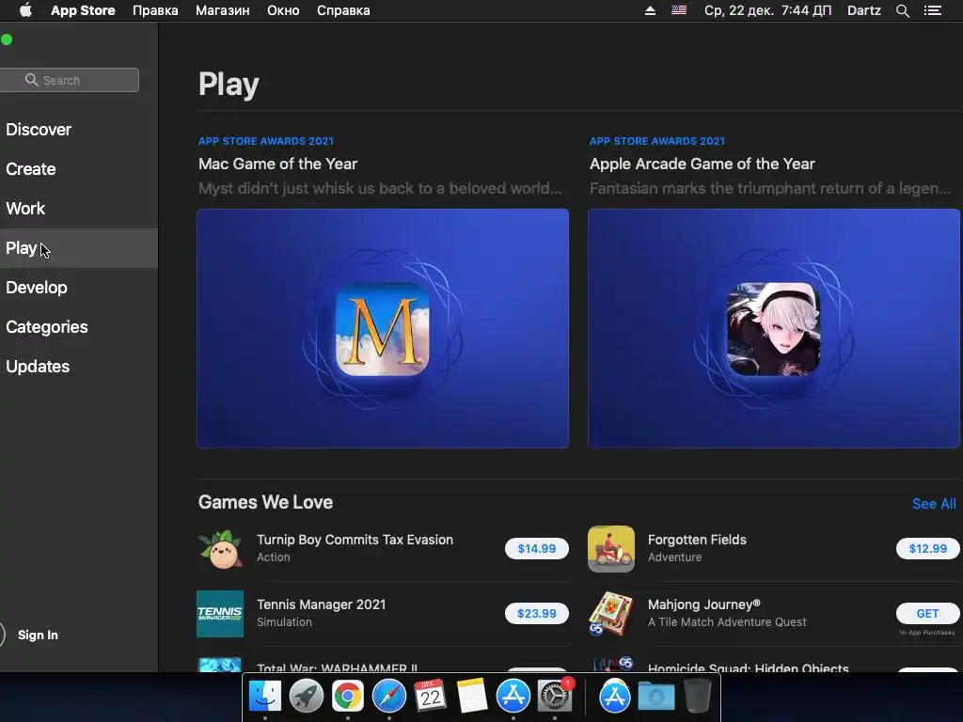
Task: Open Forgotten Fields app icon
Action: tap(611, 548)
